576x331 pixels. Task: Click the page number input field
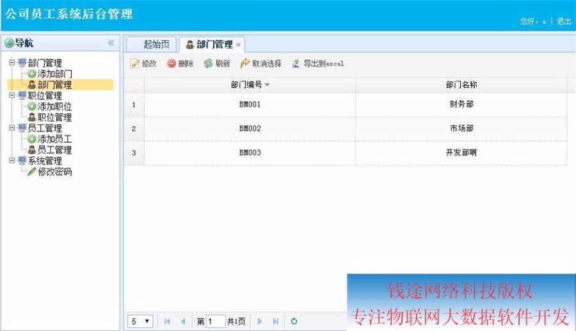[x=216, y=321]
